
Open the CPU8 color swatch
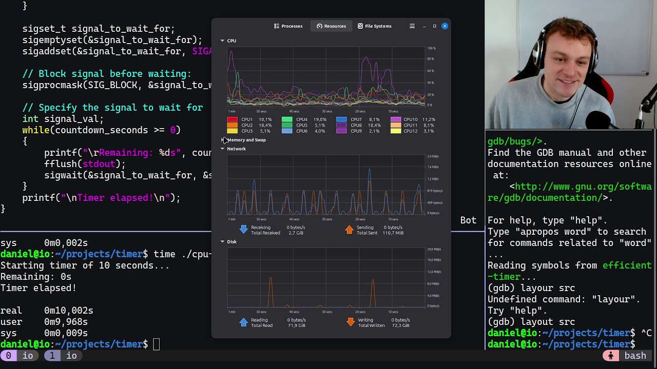pos(341,125)
